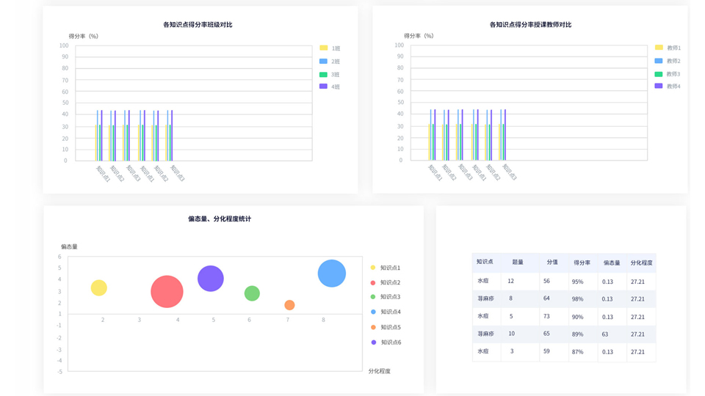This screenshot has width=705, height=396.
Task: Click the large red bubble
Action: click(x=167, y=291)
